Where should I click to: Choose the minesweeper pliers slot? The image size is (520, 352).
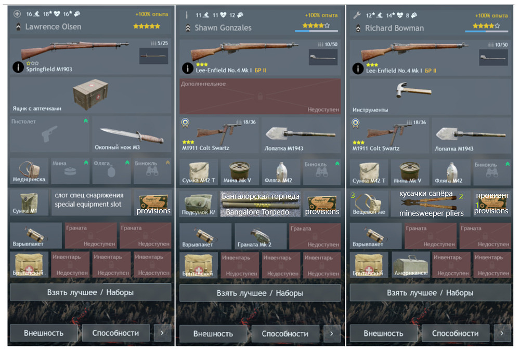(x=431, y=204)
